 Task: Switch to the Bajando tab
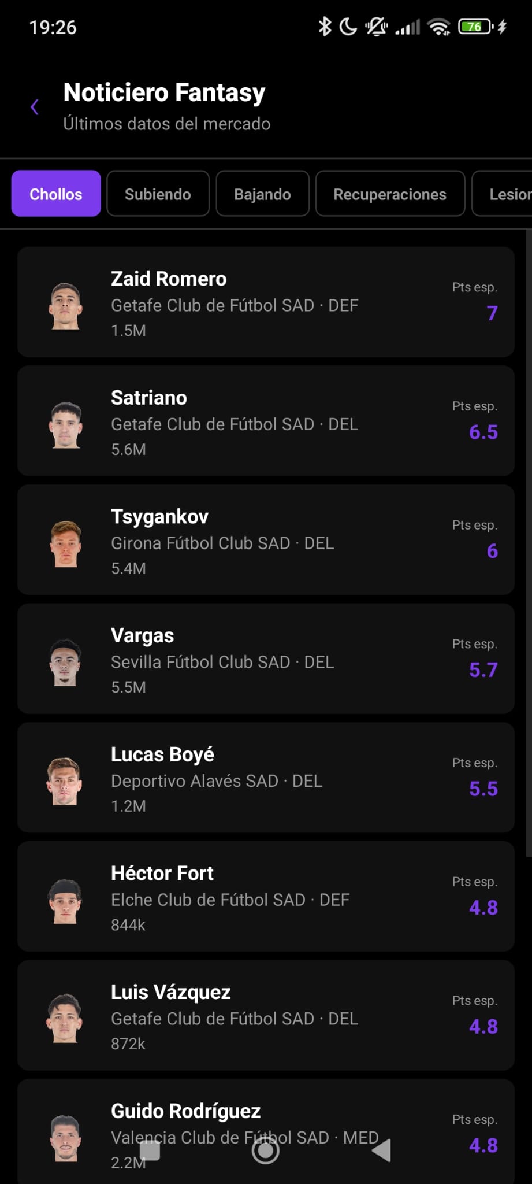click(x=263, y=194)
